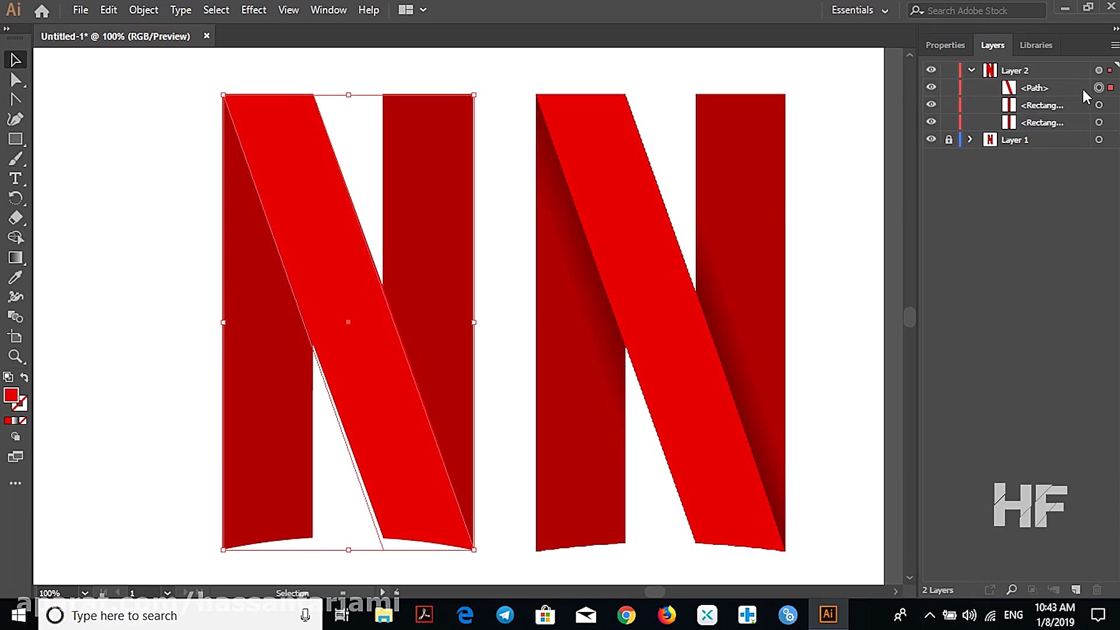Select the Type tool
The width and height of the screenshot is (1120, 630).
pos(15,178)
